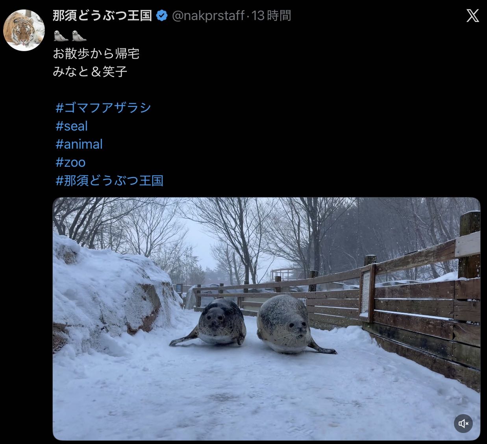The image size is (487, 444).
Task: Click the みなと＆笑子 text line
Action: coord(90,72)
